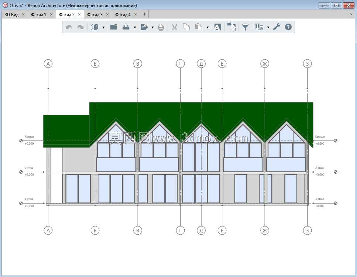
Task: Click right 2 этаж level label
Action: [320, 168]
